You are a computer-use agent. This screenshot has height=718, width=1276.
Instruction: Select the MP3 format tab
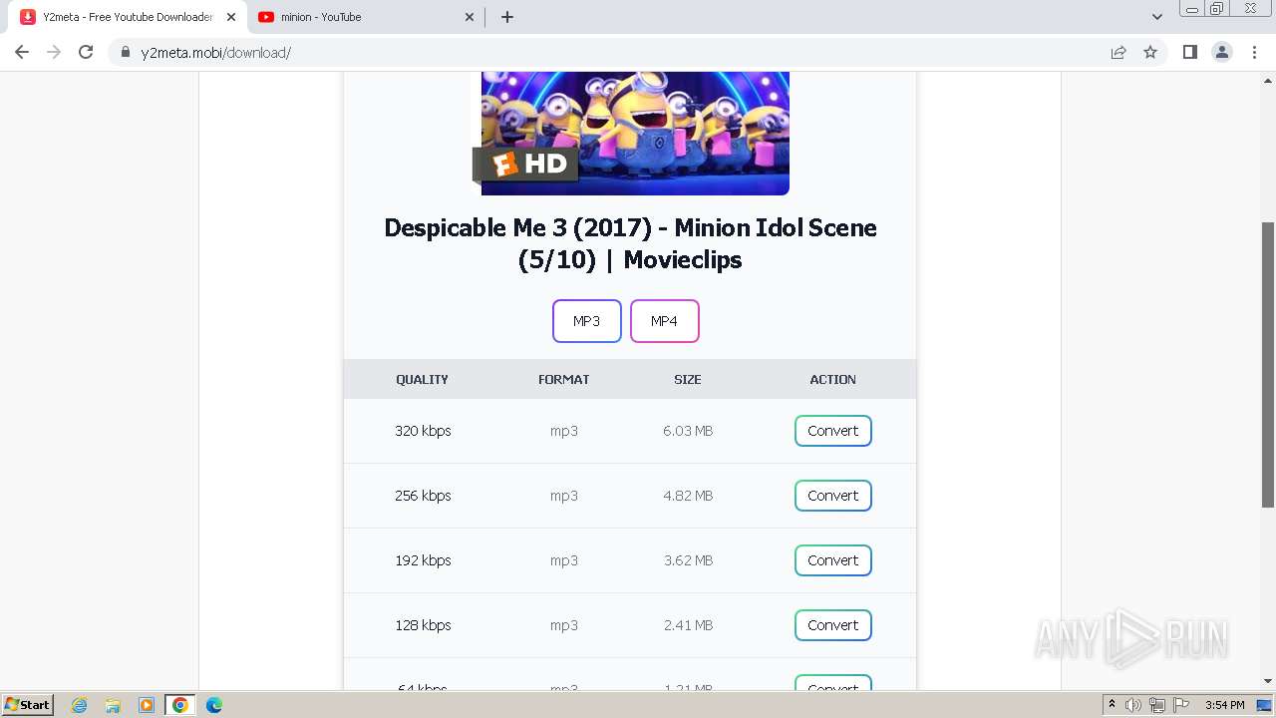[587, 321]
